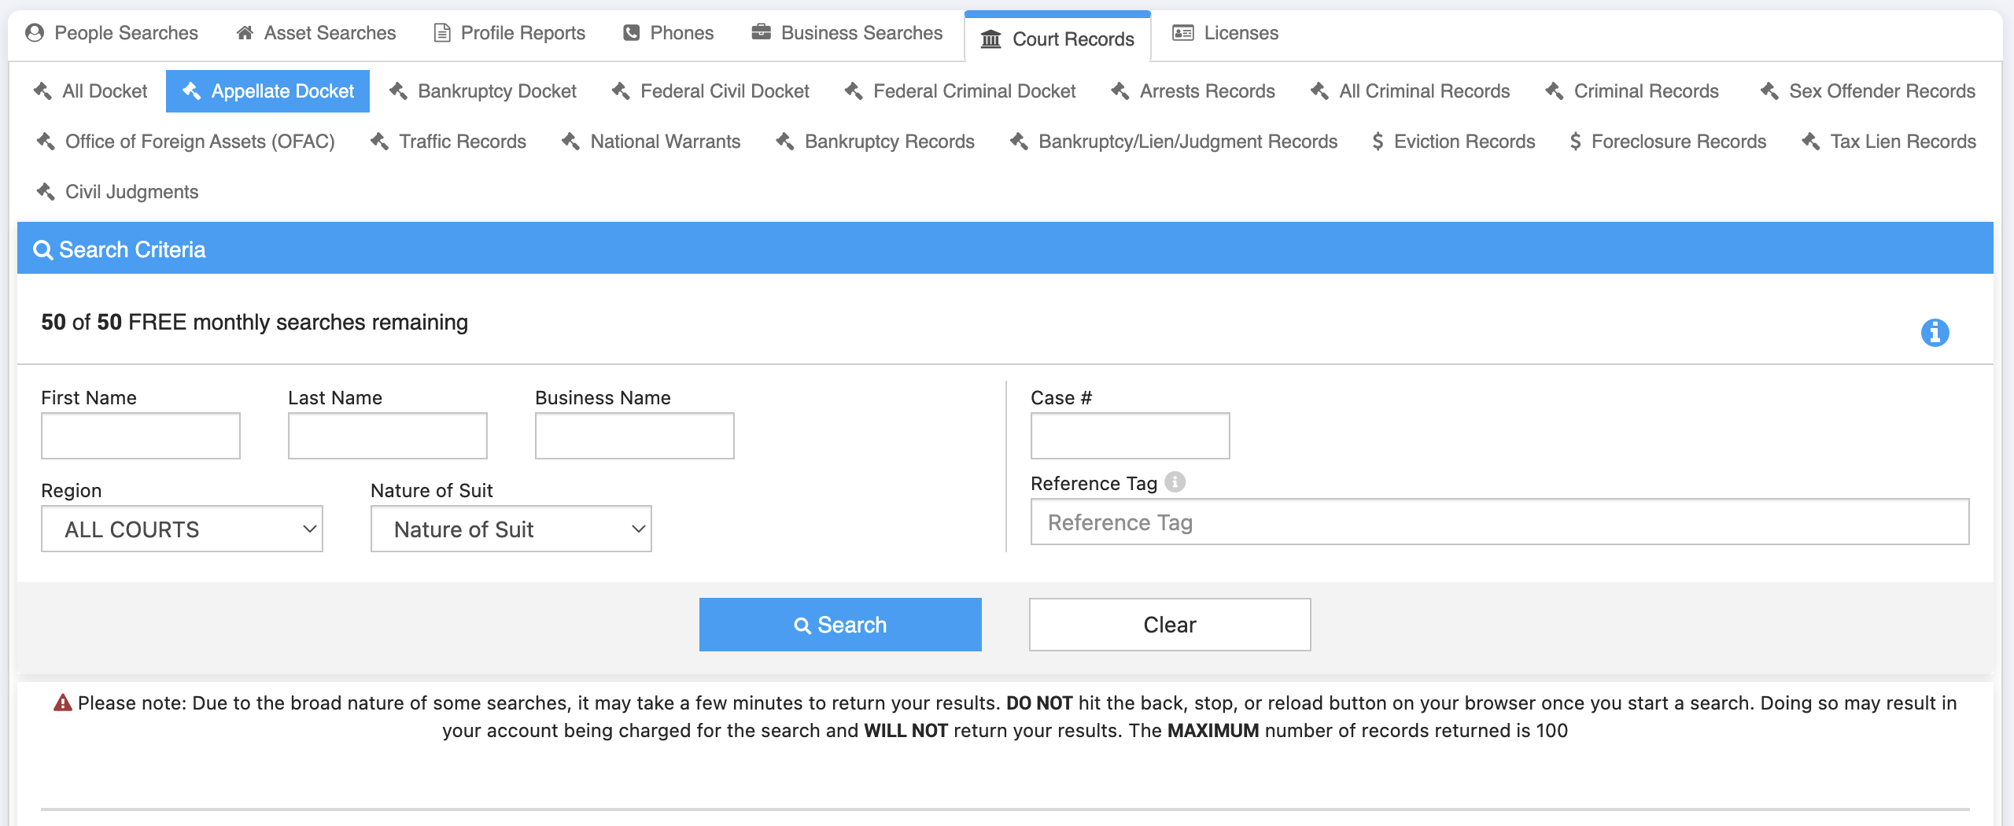
Task: Select the Court Records tab
Action: 1058,39
